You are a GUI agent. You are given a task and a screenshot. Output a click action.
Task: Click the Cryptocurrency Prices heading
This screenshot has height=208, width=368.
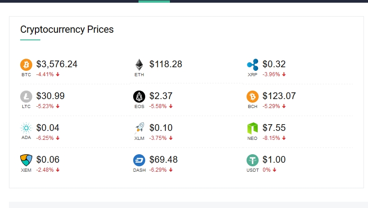click(x=67, y=30)
